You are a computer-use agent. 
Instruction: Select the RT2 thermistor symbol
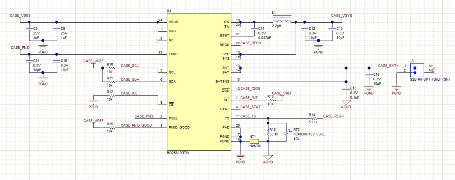point(287,131)
